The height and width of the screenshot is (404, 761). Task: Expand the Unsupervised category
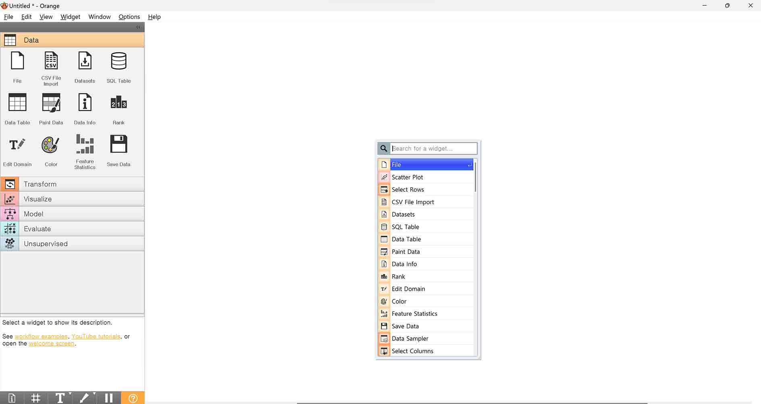72,244
